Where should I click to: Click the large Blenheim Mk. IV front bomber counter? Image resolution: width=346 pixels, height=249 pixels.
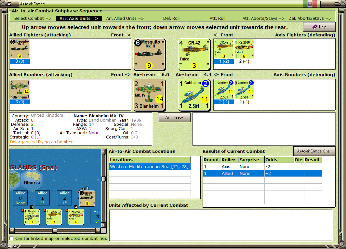pos(149,95)
